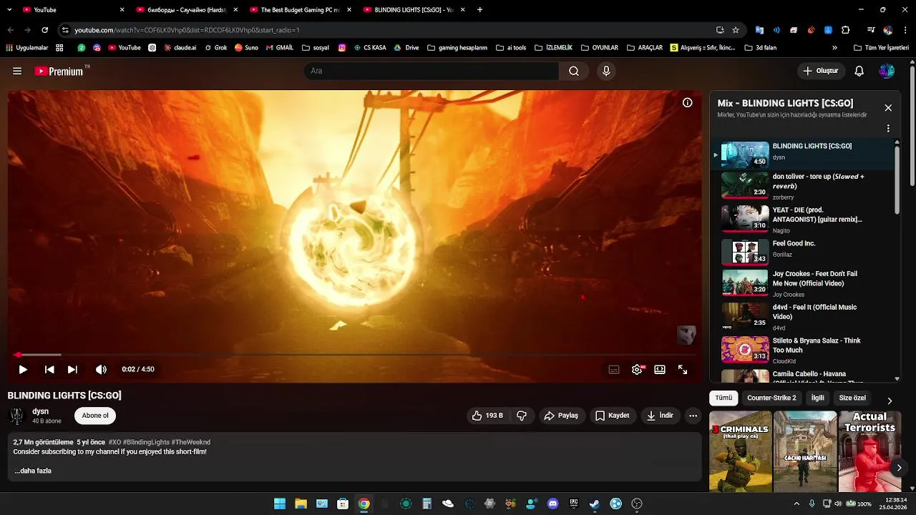Close the Mix playlist panel

[x=888, y=108]
